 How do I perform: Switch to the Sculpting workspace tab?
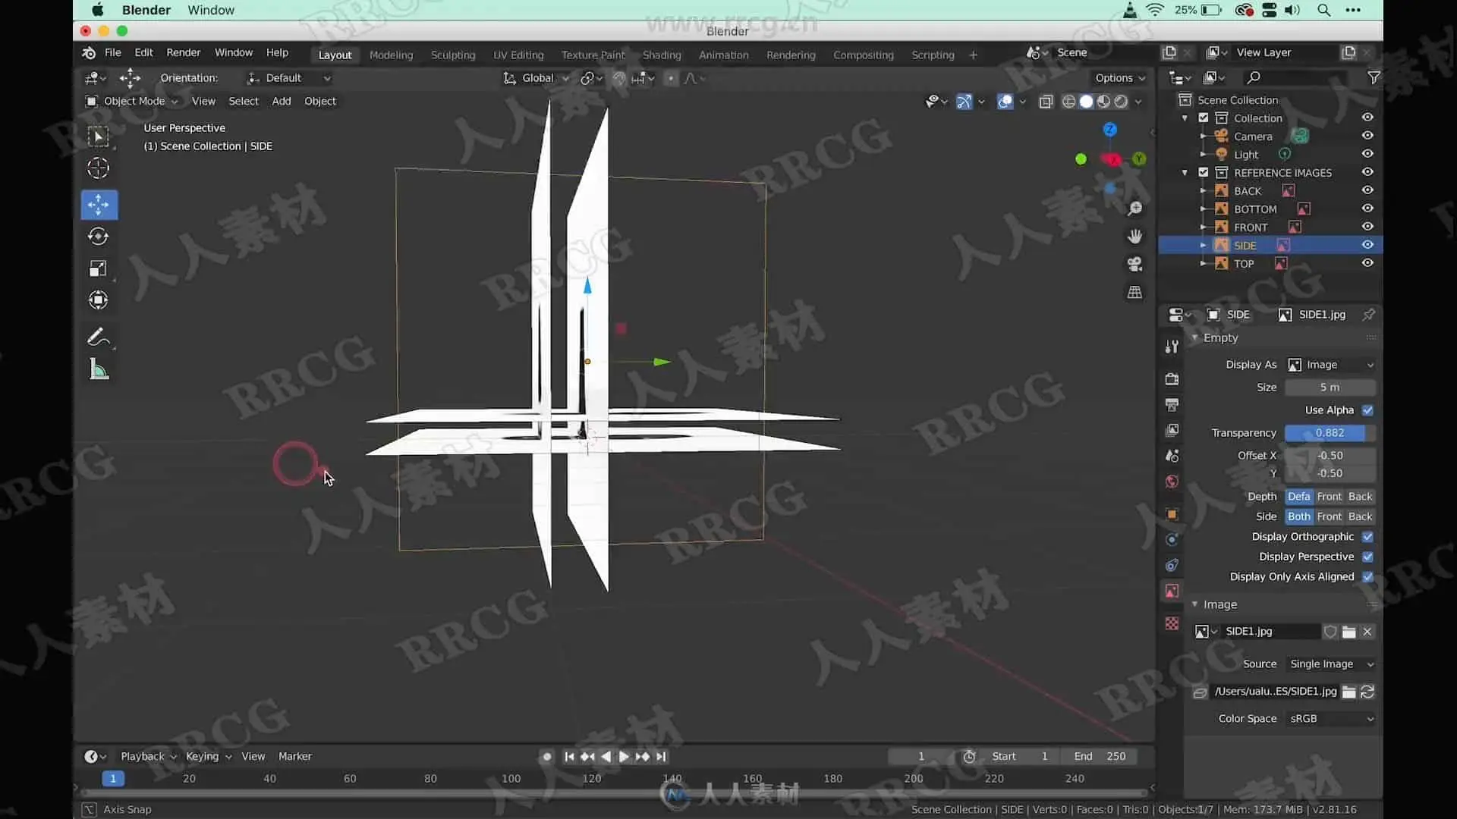453,55
